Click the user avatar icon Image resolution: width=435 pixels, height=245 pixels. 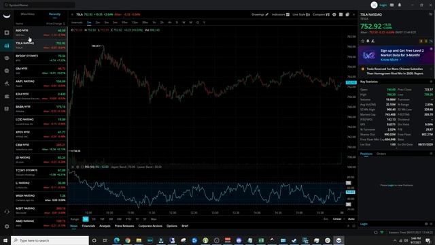(374, 5)
